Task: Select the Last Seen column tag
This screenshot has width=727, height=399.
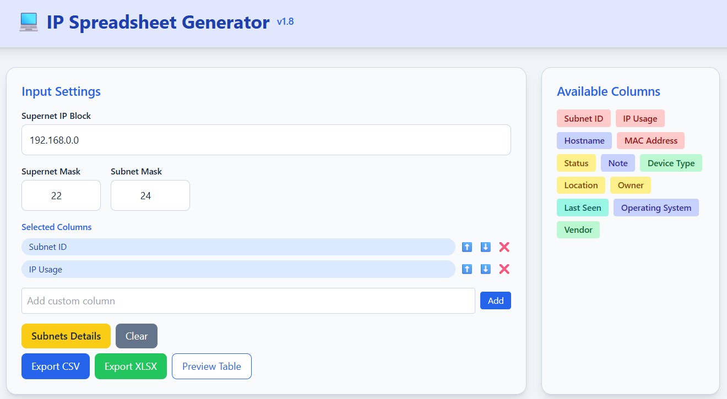Action: (x=583, y=208)
